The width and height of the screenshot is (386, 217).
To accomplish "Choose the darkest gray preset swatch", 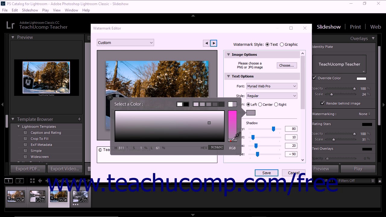I will 221,104.
